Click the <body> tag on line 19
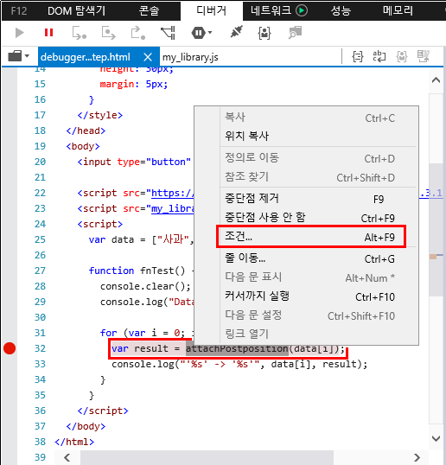 click(x=83, y=146)
